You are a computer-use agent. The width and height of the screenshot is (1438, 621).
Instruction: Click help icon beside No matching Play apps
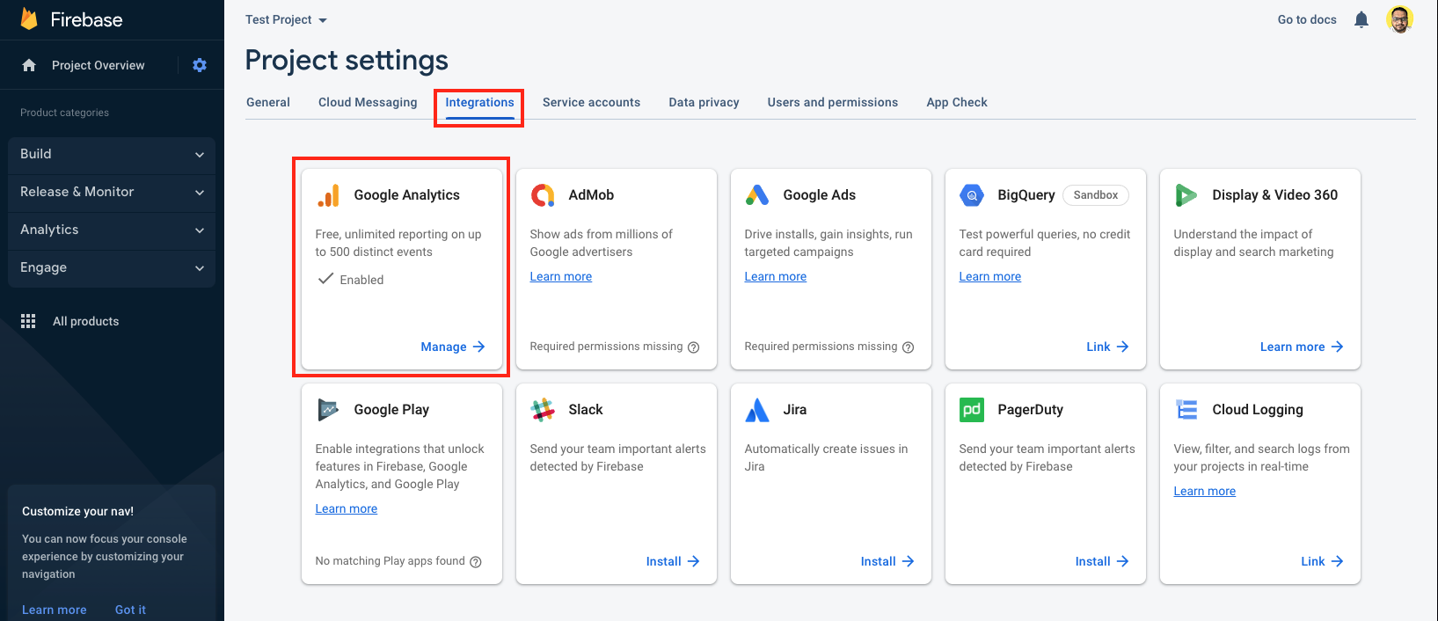[x=476, y=562]
